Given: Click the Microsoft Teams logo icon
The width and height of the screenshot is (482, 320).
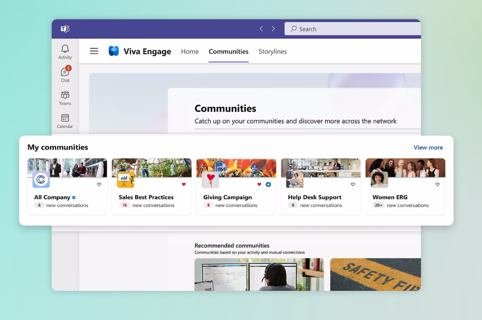Looking at the screenshot, I should point(65,29).
